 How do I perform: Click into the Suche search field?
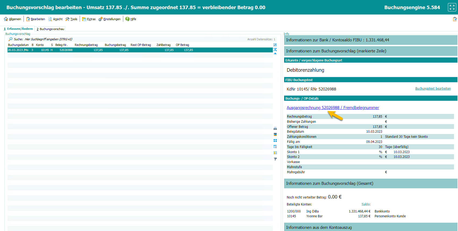[x=48, y=39]
